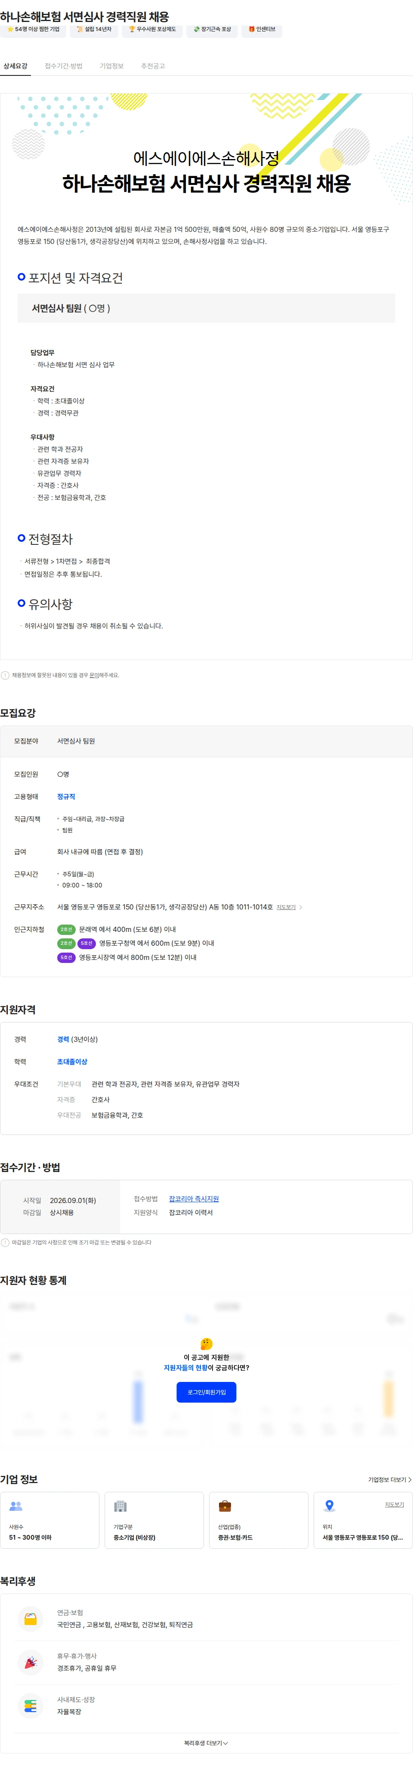Click the 사내제도·성장 books icon

pyautogui.click(x=30, y=1706)
